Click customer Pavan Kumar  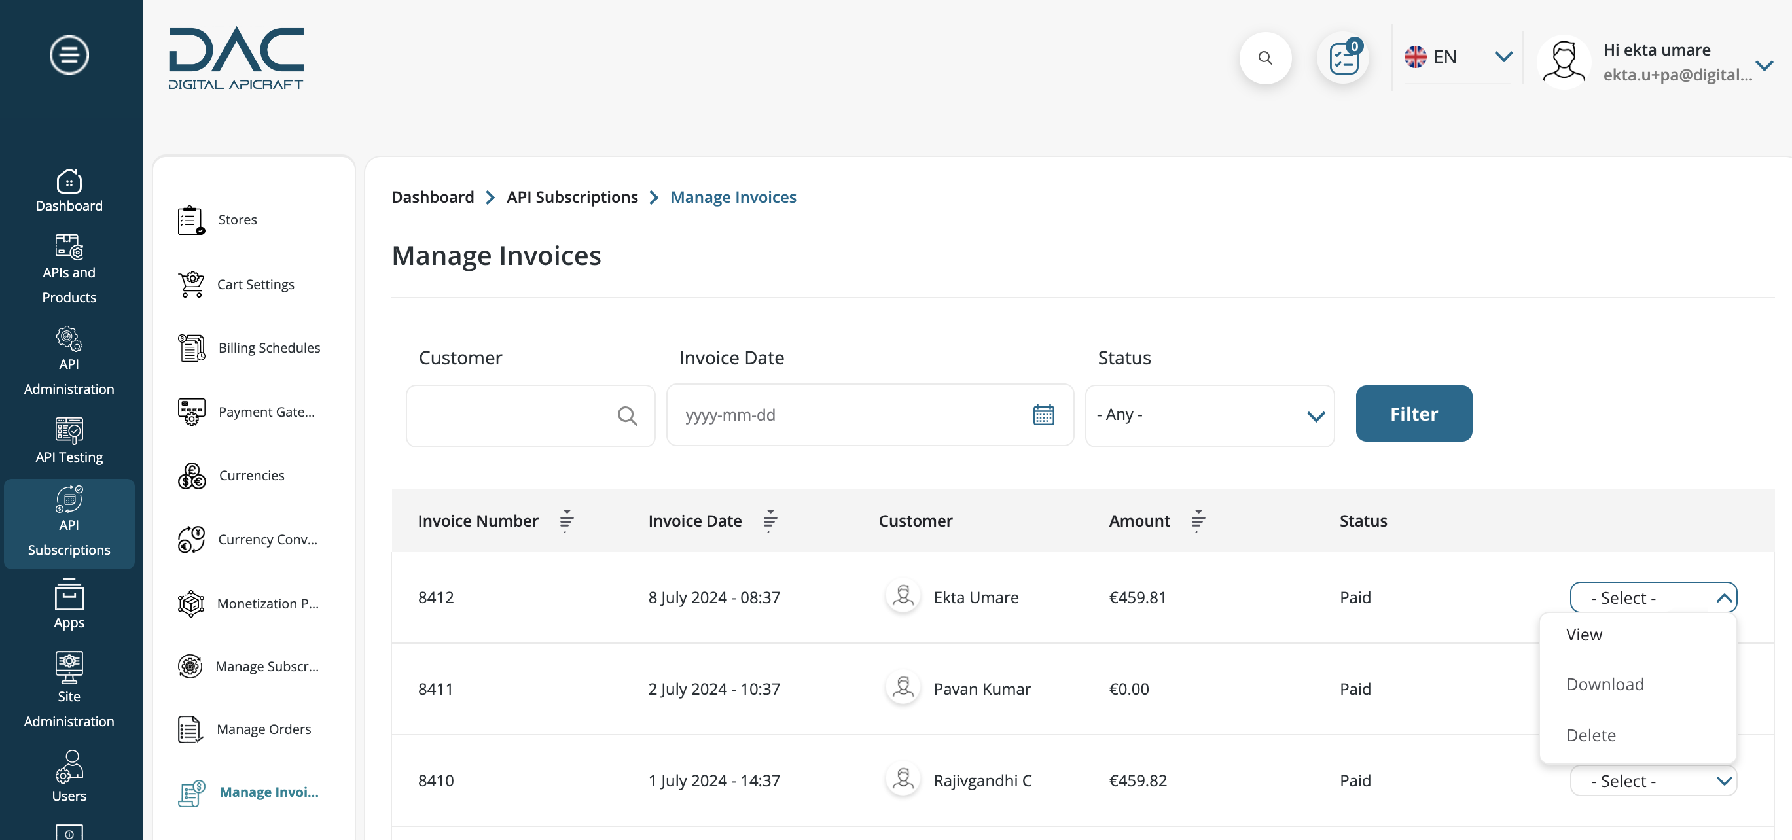click(982, 689)
